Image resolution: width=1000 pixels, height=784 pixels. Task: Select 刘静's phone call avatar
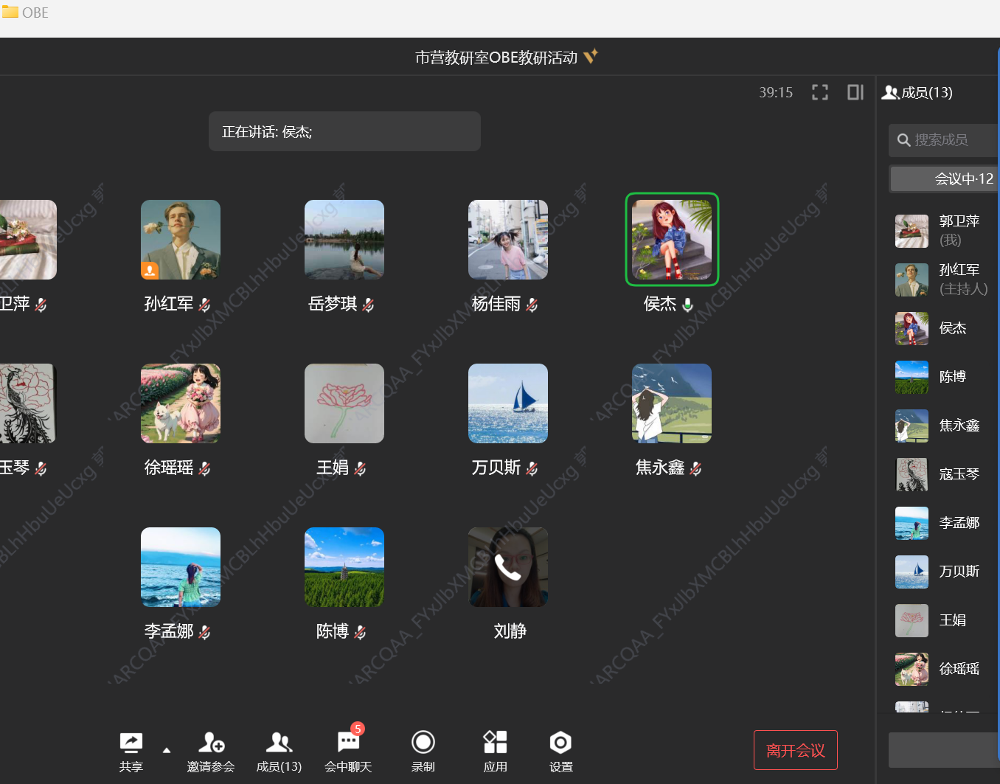pyautogui.click(x=508, y=567)
